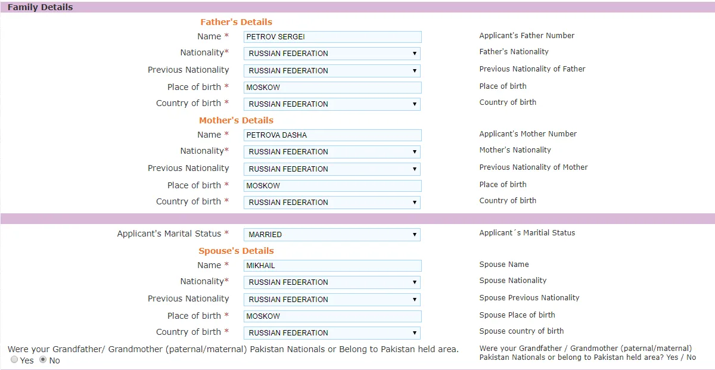Click the Spouse's Details heading
This screenshot has width=715, height=370.
tap(236, 251)
